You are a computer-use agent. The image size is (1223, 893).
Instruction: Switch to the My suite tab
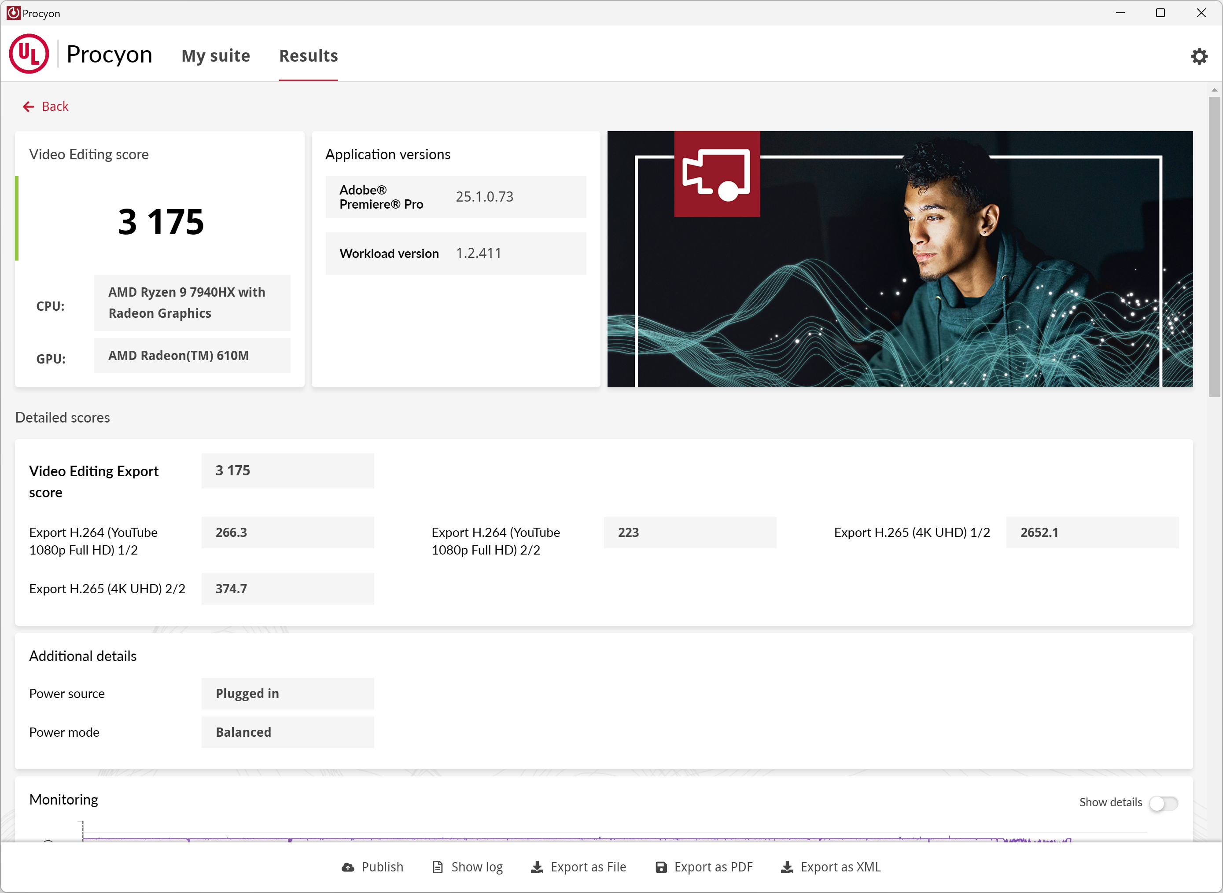[x=216, y=56]
